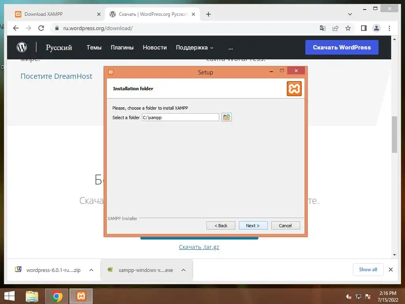Open Посетите DreamHost link
This screenshot has height=304, width=405.
tap(56, 76)
